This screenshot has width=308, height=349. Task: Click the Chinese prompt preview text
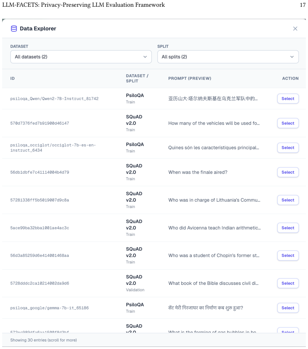pyautogui.click(x=213, y=98)
